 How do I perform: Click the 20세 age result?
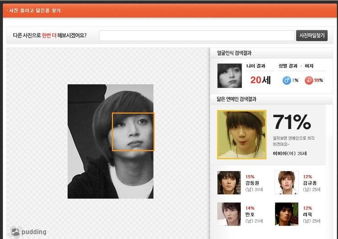(x=260, y=80)
